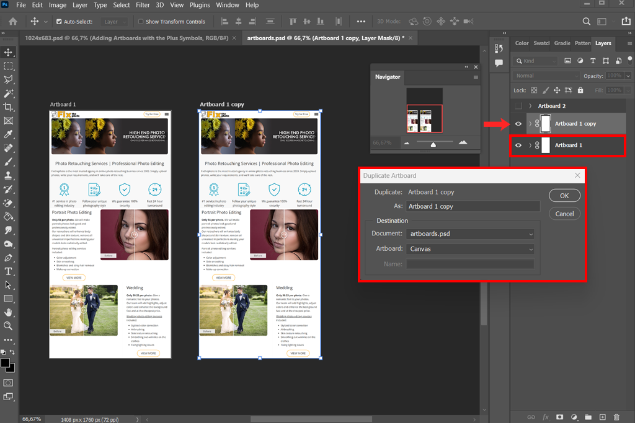
Task: Select the Zoom tool
Action: coord(8,326)
